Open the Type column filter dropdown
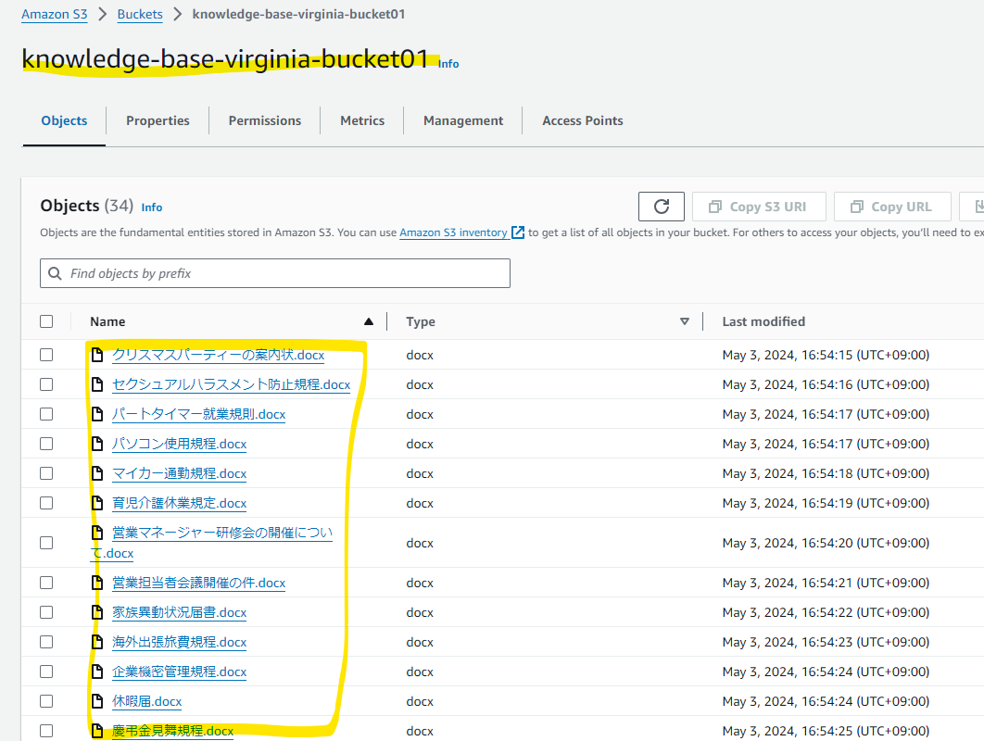The image size is (984, 741). tap(685, 320)
